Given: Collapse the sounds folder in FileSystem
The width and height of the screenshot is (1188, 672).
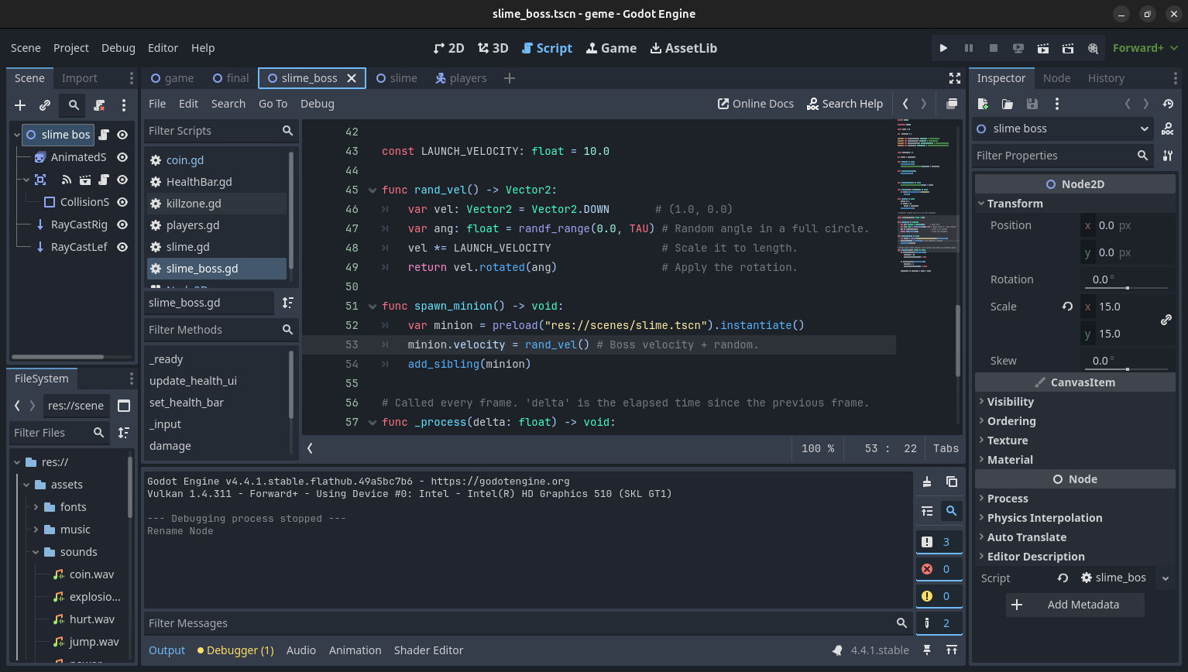Looking at the screenshot, I should [36, 552].
